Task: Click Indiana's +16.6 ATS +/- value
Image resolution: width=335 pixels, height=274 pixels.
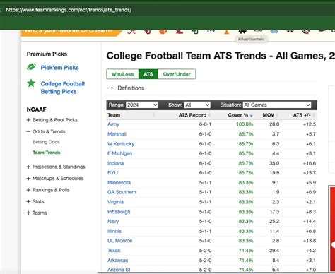Action: coord(310,163)
